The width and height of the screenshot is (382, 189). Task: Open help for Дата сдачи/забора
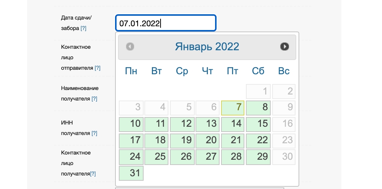83,28
